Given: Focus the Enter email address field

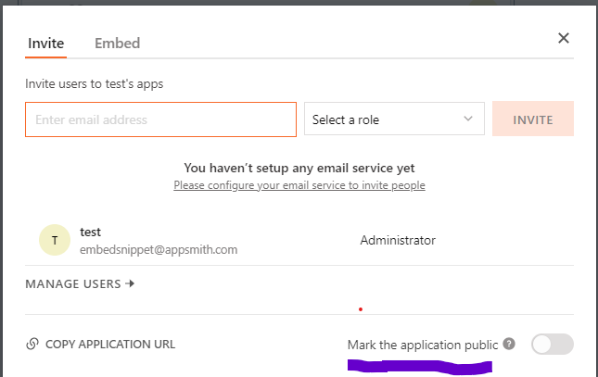Looking at the screenshot, I should [x=160, y=119].
